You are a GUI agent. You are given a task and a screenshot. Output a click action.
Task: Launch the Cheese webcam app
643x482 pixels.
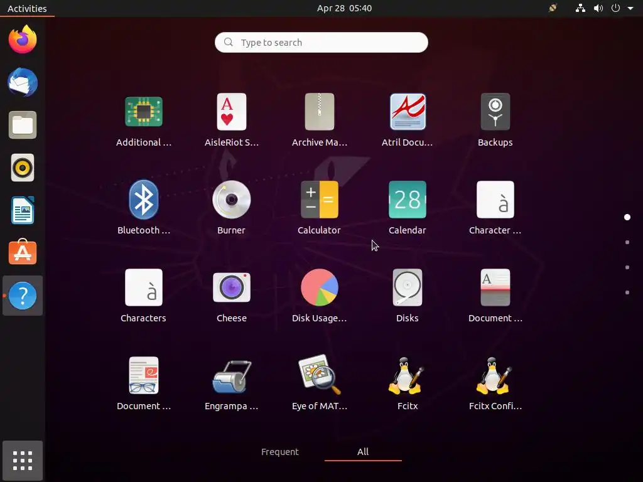click(x=232, y=296)
